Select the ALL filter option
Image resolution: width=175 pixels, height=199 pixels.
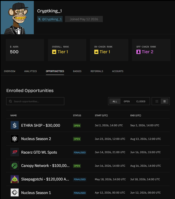pyautogui.click(x=115, y=101)
